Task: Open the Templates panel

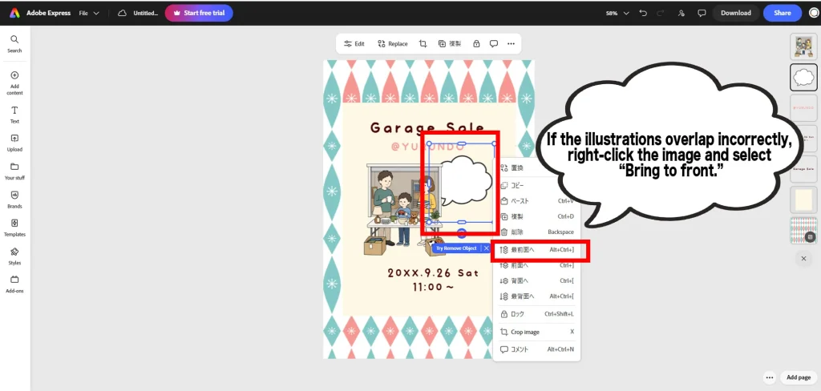Action: click(14, 228)
